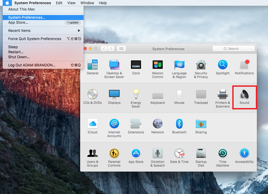Open the Help menu

[x=103, y=3]
